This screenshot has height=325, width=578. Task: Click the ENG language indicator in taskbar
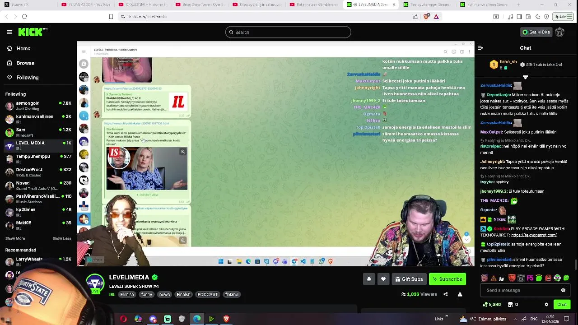coord(534,319)
